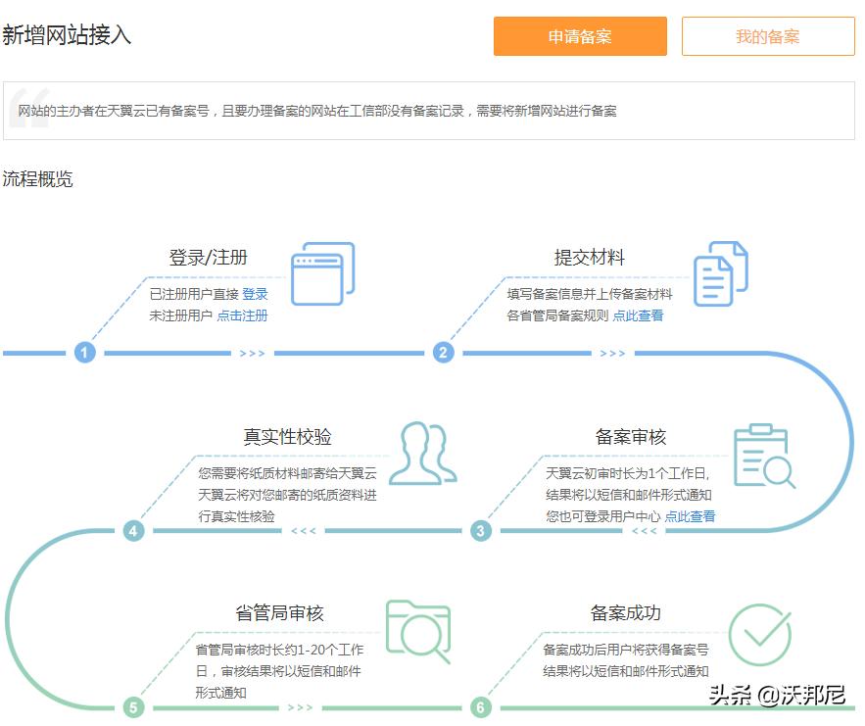Select step 2 numbered circle on flow line
The image size is (865, 726).
442,353
